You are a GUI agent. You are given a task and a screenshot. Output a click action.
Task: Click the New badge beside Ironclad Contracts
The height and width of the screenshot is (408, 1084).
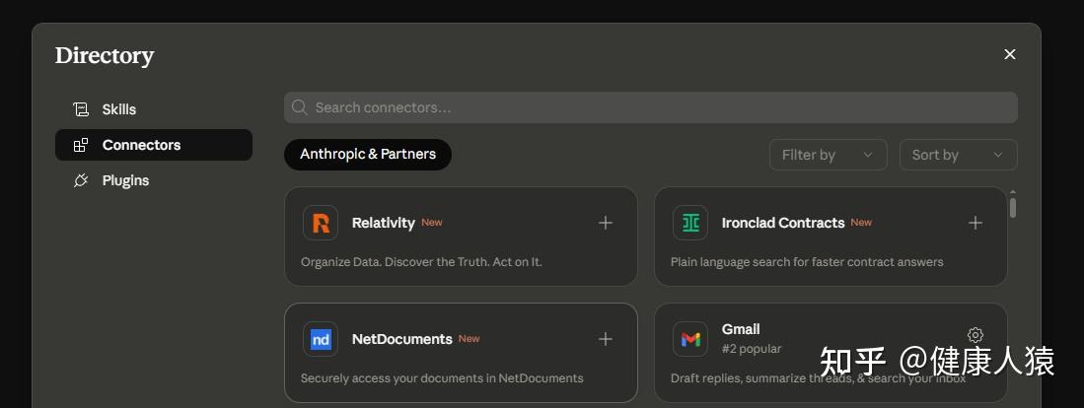click(x=861, y=223)
